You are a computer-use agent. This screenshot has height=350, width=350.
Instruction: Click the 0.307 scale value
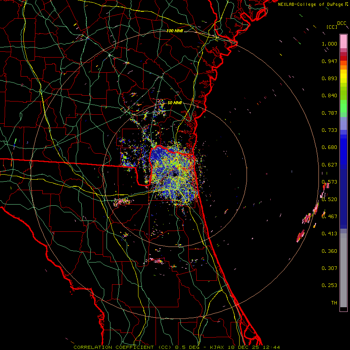point(329,268)
